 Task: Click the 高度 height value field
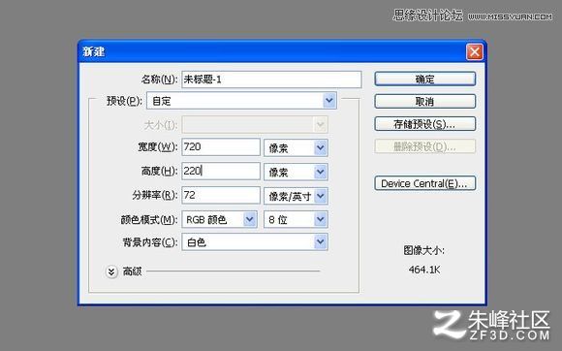(221, 171)
